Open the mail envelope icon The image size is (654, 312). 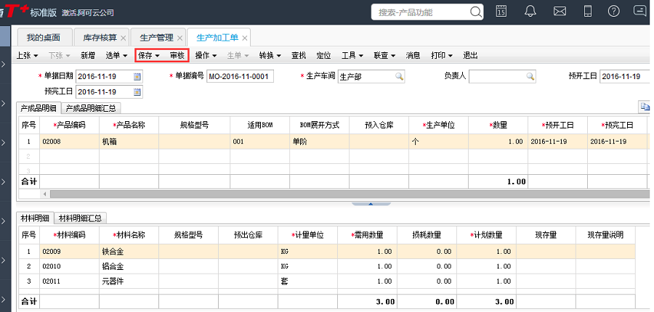tap(560, 11)
